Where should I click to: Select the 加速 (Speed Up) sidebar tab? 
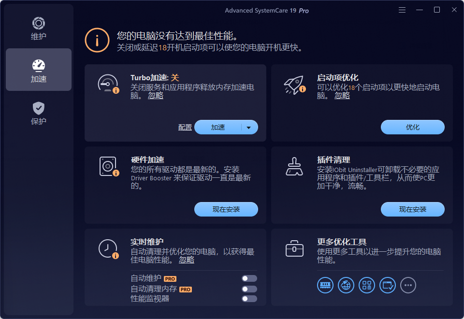pyautogui.click(x=39, y=70)
